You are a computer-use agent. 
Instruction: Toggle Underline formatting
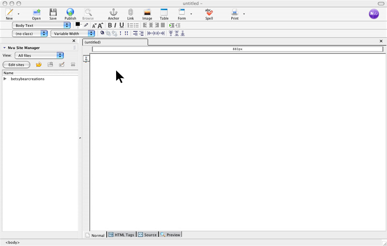(x=121, y=26)
